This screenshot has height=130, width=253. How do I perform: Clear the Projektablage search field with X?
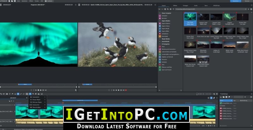tap(245, 97)
